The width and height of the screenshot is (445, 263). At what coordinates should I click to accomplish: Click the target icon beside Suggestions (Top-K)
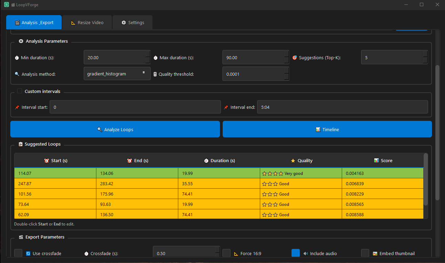pos(294,58)
